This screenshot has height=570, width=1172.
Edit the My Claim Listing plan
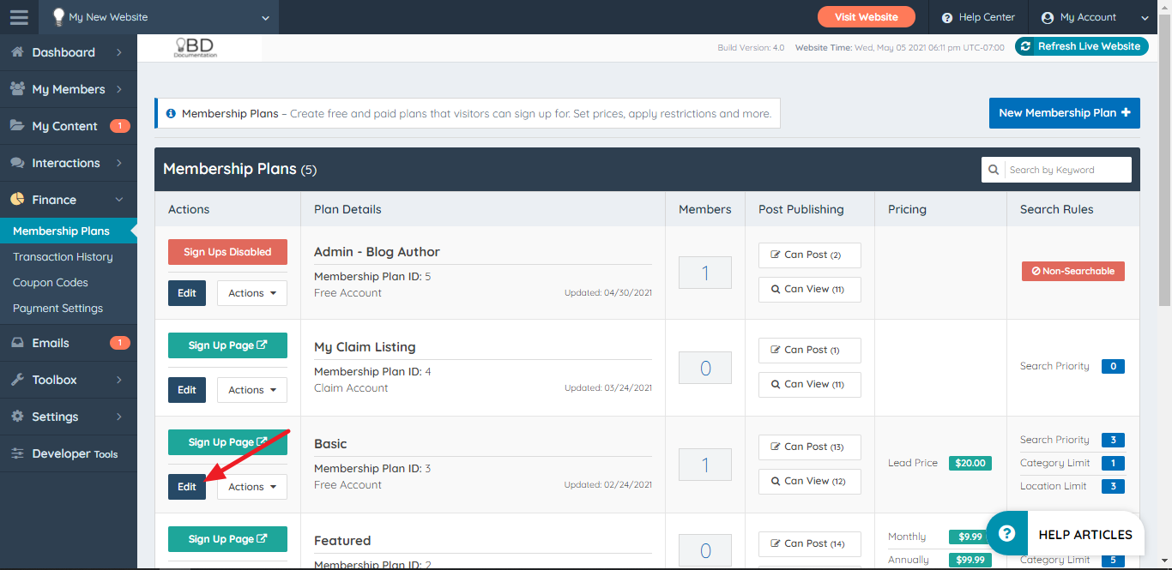[187, 390]
